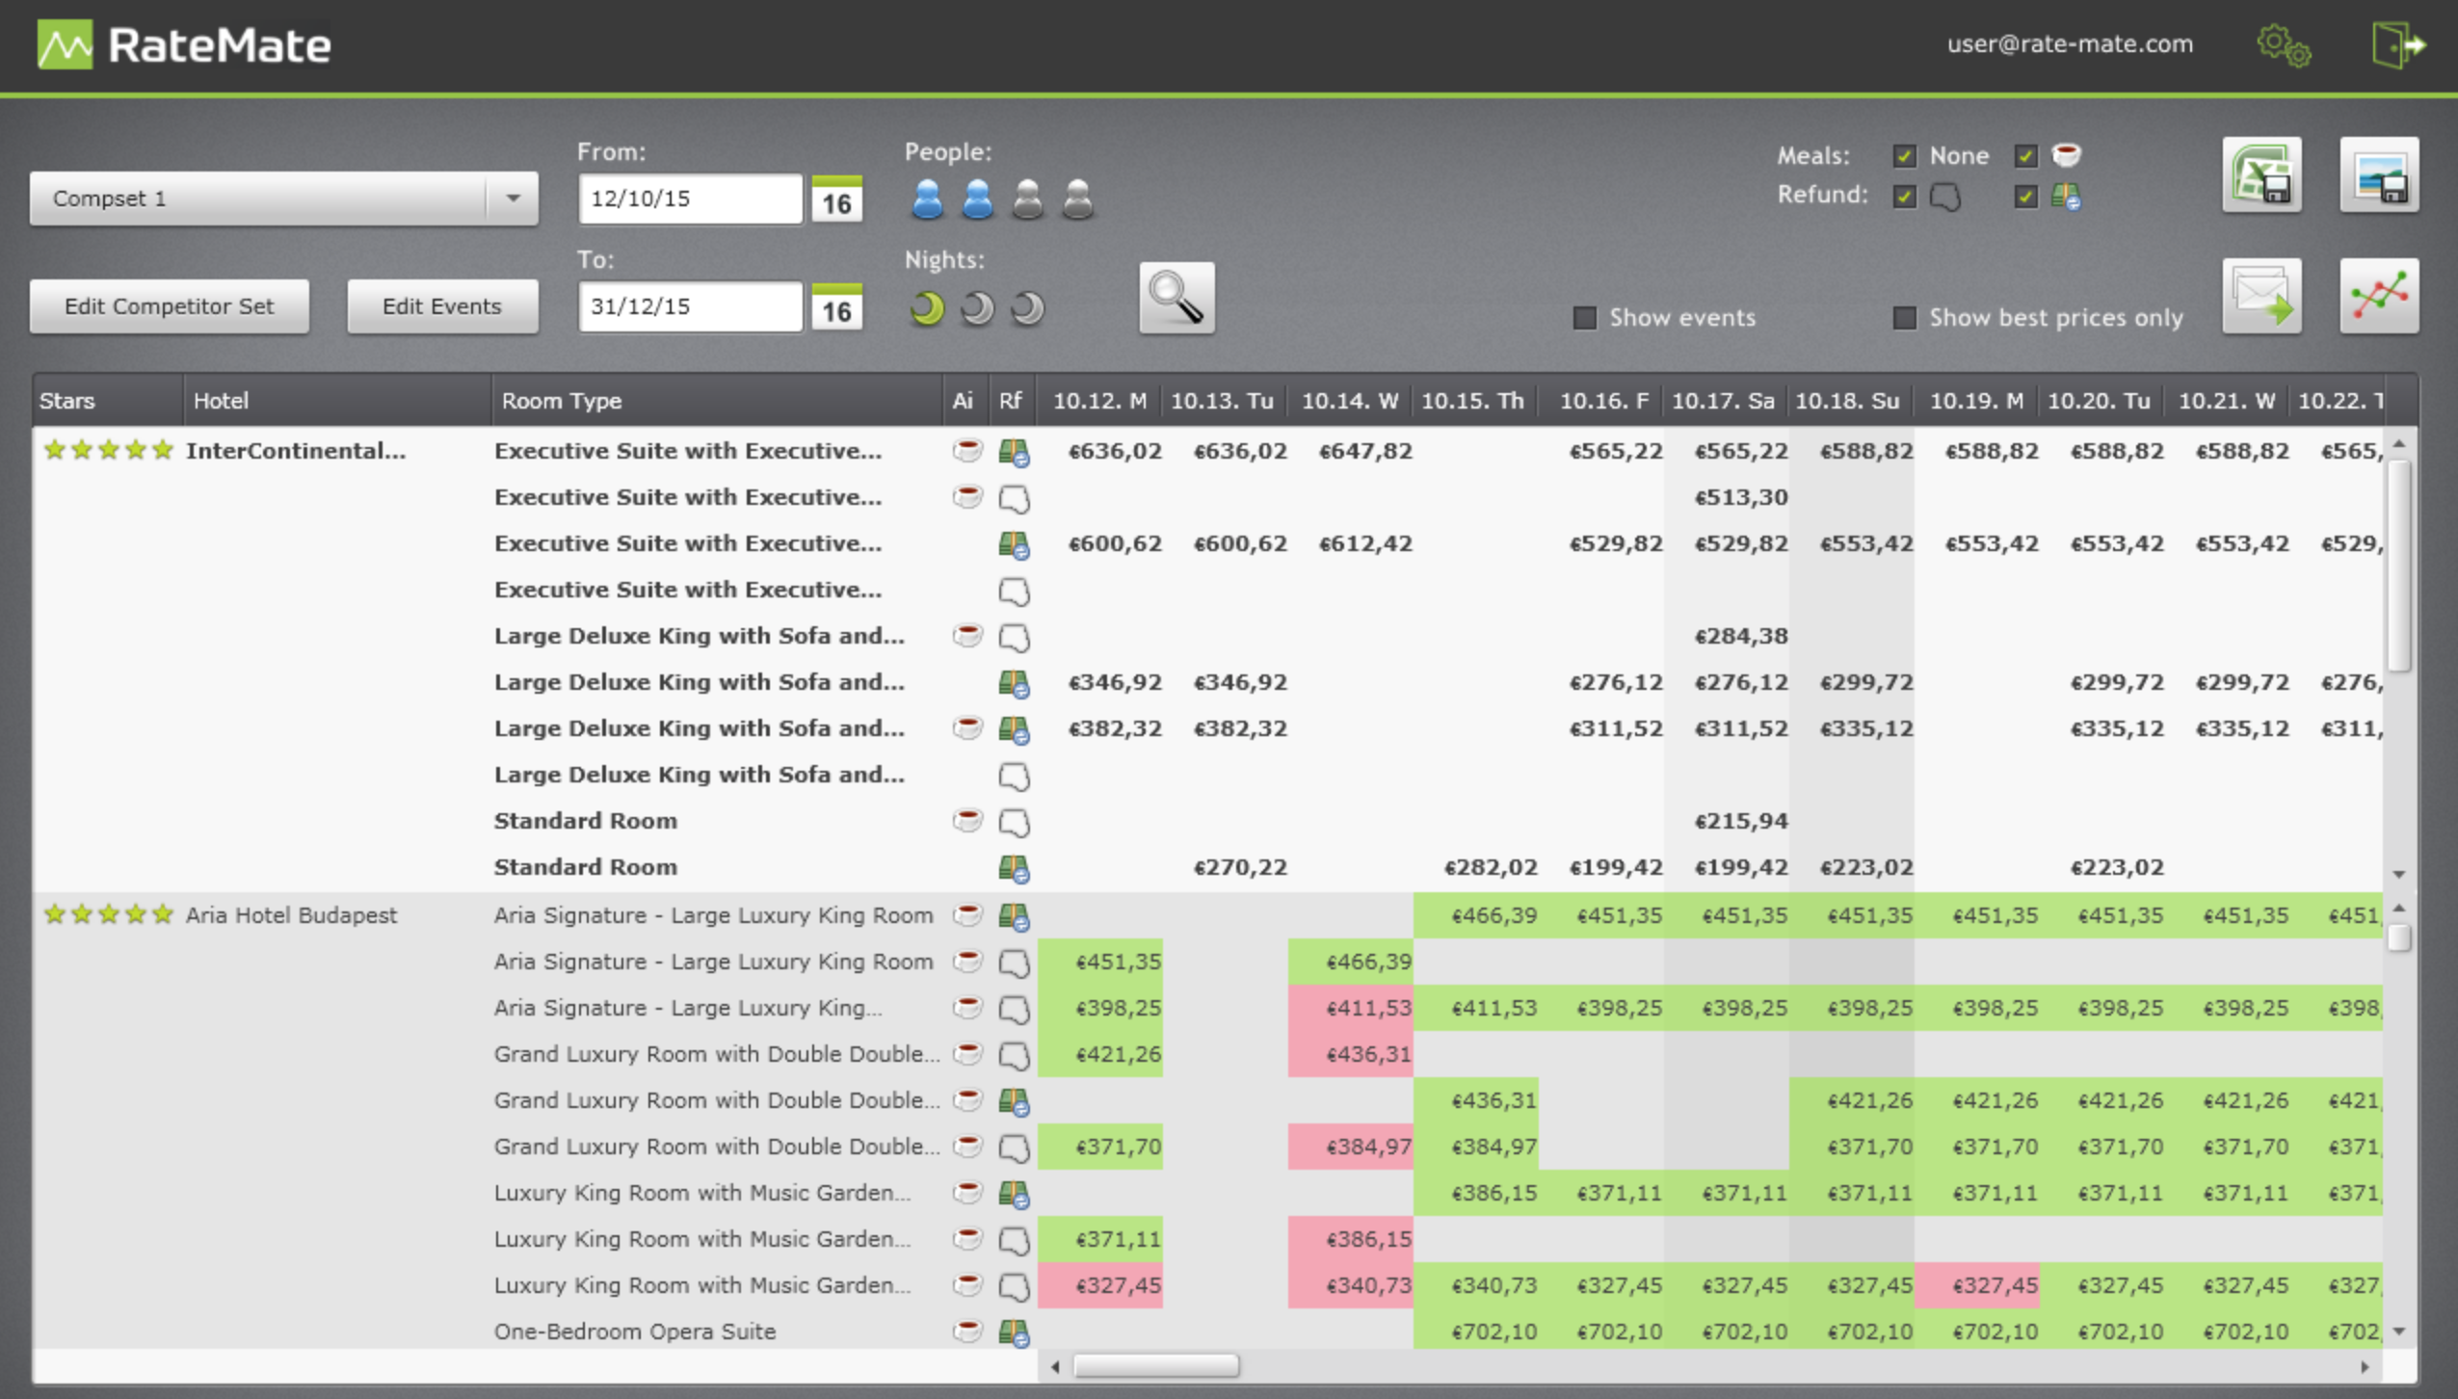Open the To date calendar picker
The image size is (2458, 1399).
pyautogui.click(x=834, y=306)
